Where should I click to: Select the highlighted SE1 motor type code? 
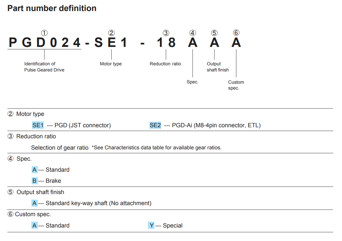click(x=38, y=125)
